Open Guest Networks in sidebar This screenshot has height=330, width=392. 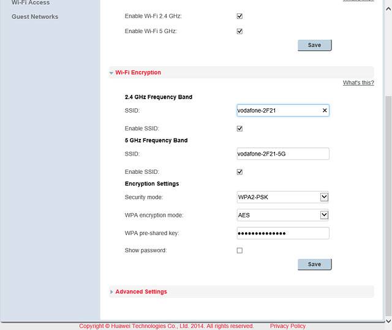point(35,17)
